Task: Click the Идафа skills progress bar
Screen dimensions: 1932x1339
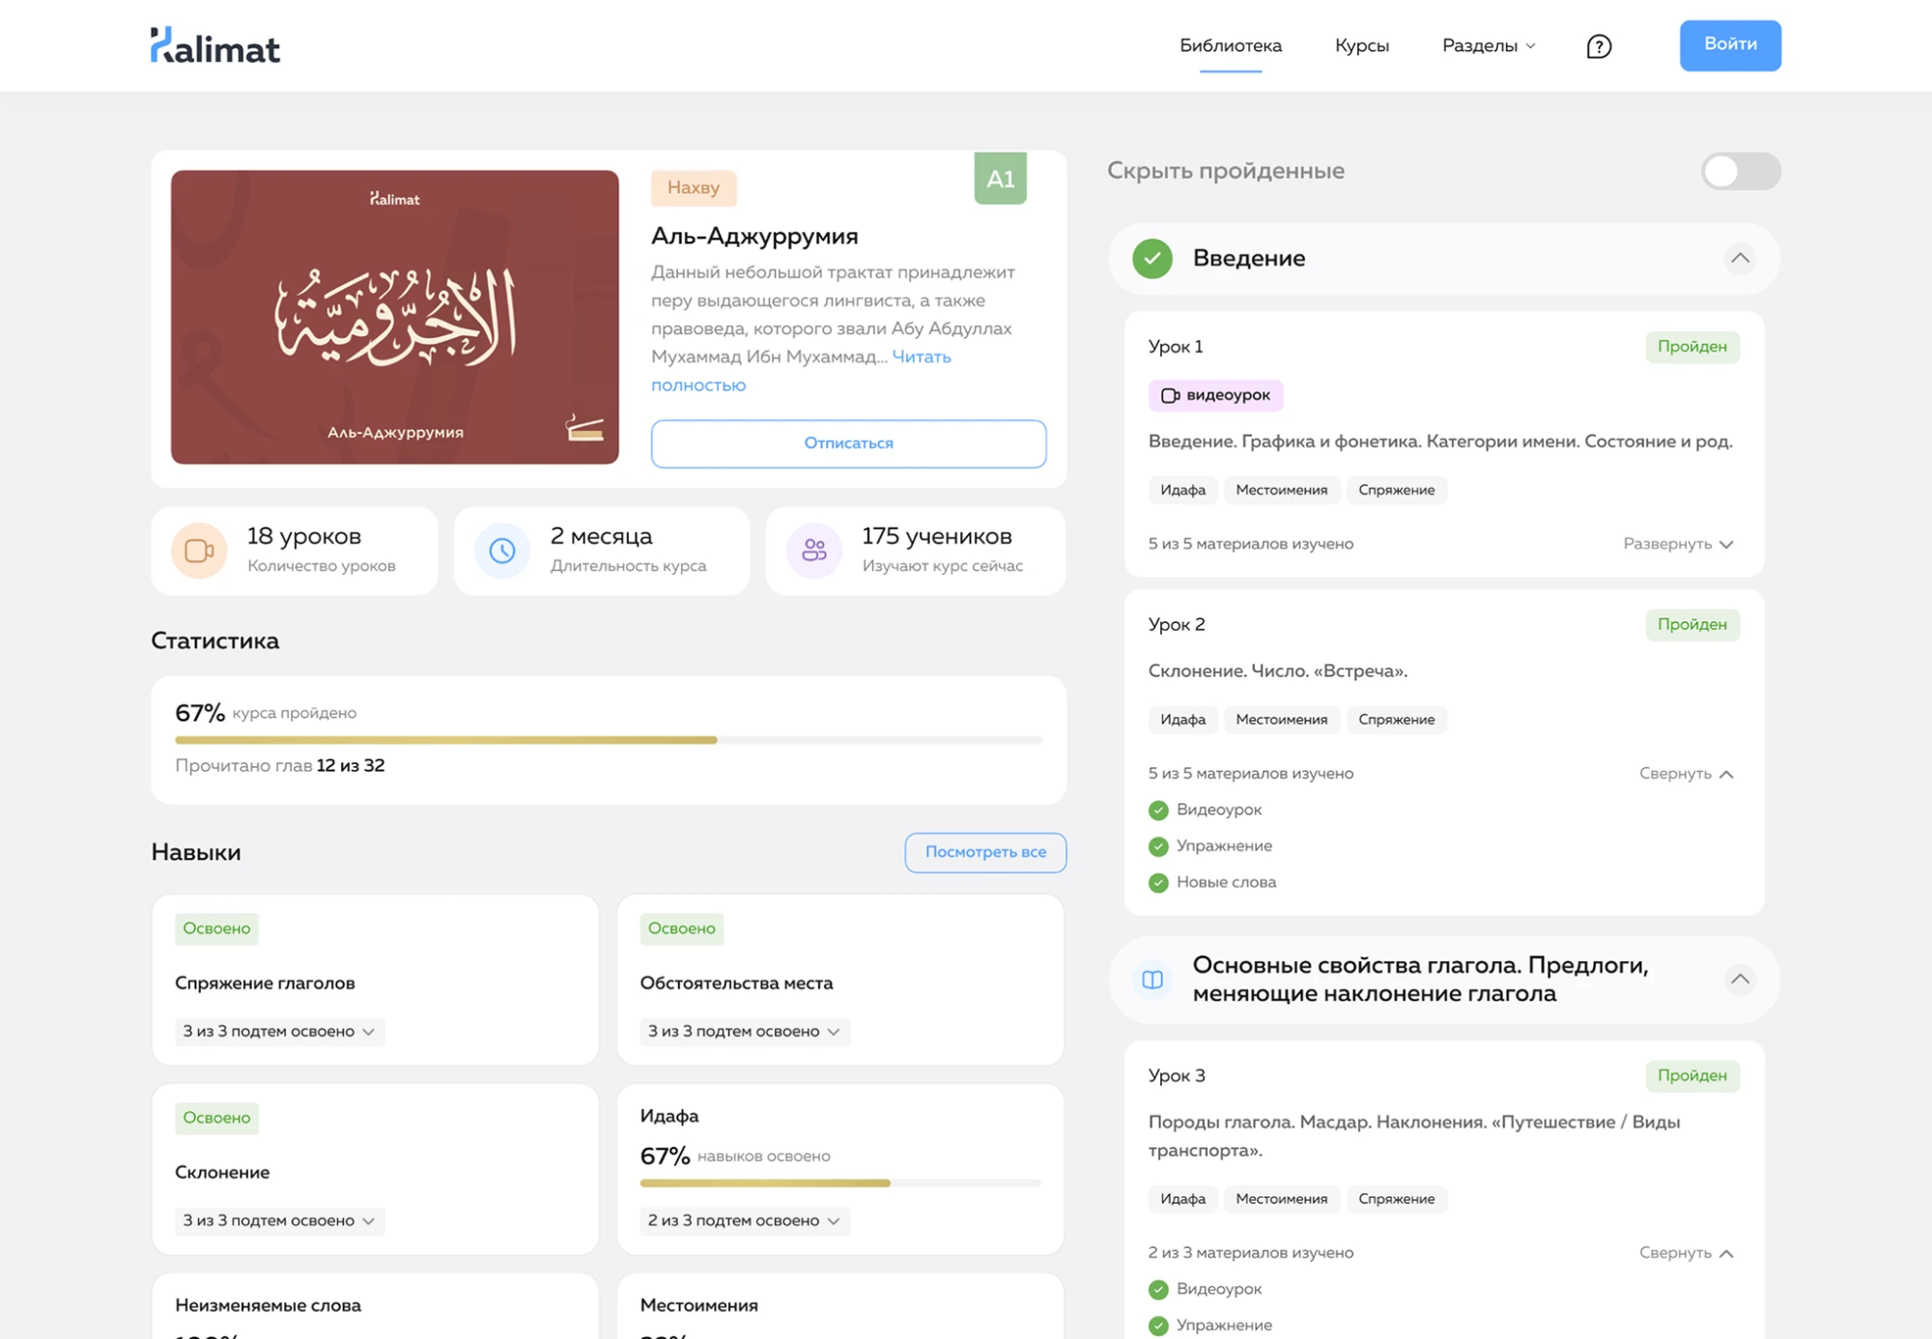Action: pyautogui.click(x=840, y=1182)
